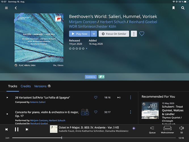Expand the star rating dropdown arrow
The height and width of the screenshot is (142, 189).
[x=87, y=49]
